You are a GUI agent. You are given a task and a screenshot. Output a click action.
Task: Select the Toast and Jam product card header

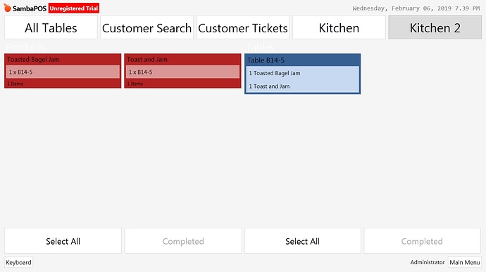182,60
